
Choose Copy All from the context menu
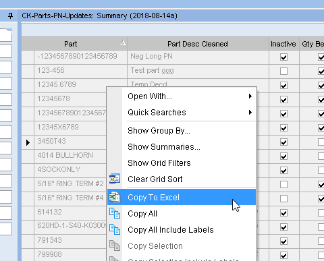pyautogui.click(x=182, y=213)
